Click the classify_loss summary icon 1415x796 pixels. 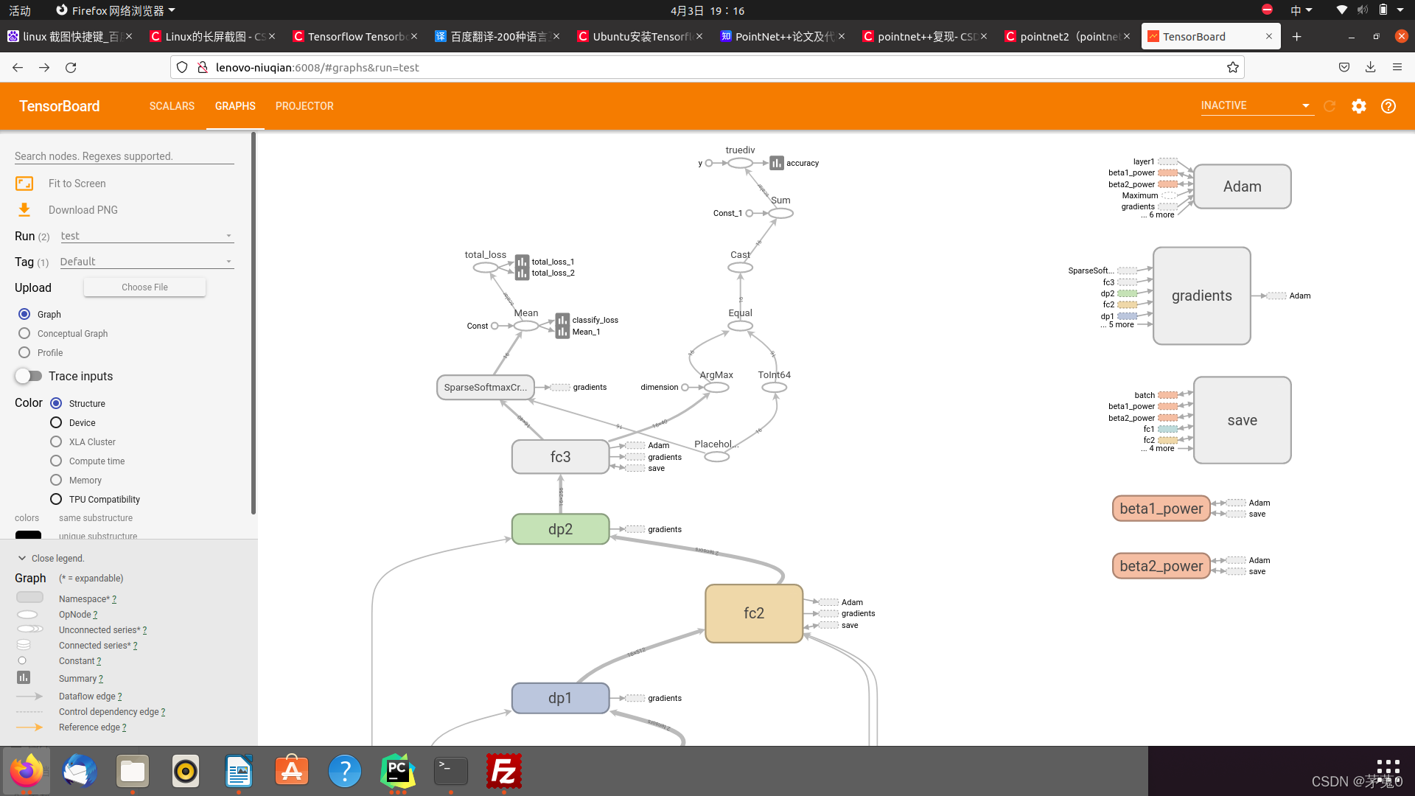(562, 320)
